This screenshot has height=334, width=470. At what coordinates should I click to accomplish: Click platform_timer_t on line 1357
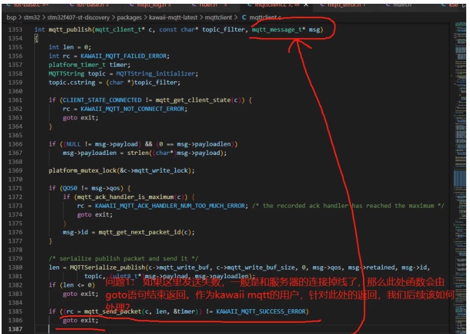click(77, 65)
